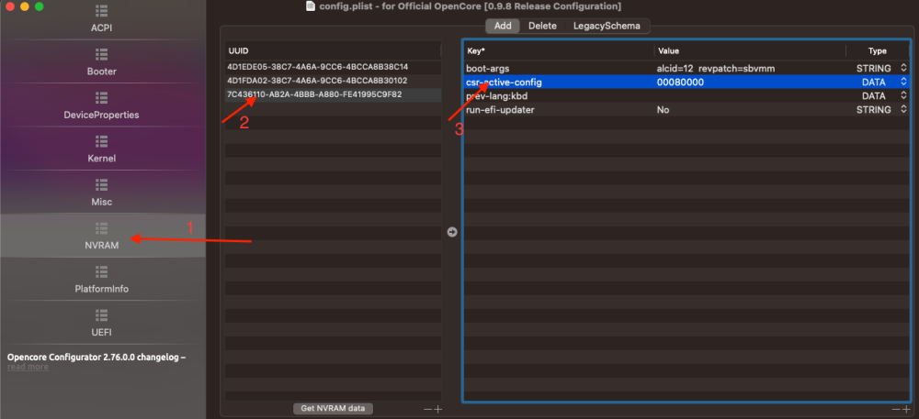Add a UUID with plus under UUID list
This screenshot has height=419, width=919.
437,410
